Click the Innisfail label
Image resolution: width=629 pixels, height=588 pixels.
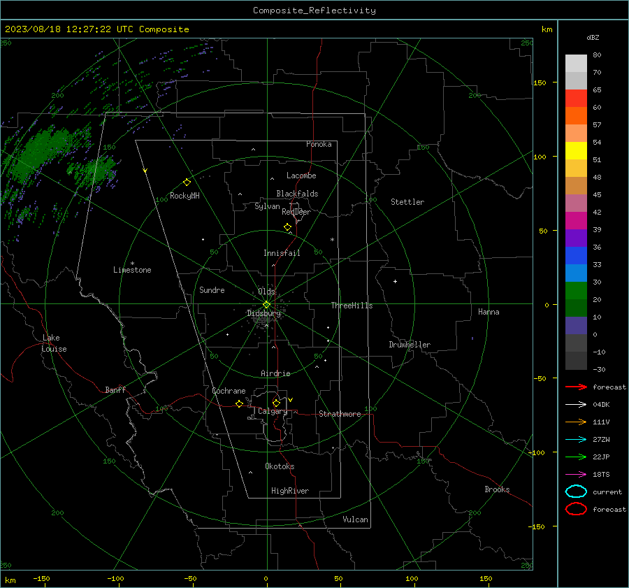coord(282,253)
